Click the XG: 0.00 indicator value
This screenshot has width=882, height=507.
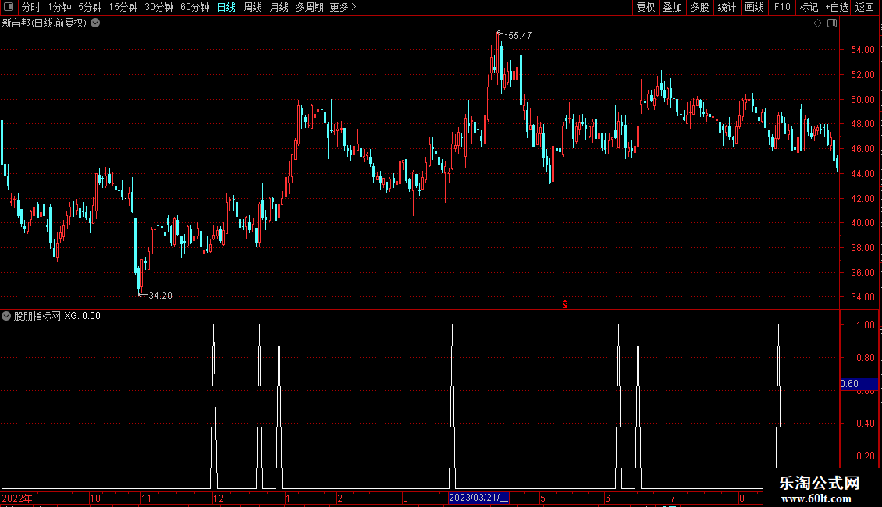point(82,316)
